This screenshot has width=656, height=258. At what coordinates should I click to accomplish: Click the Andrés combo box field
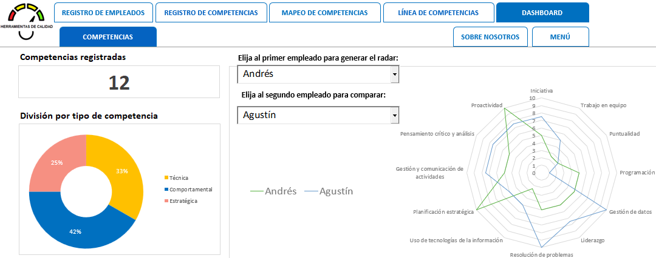click(x=313, y=74)
